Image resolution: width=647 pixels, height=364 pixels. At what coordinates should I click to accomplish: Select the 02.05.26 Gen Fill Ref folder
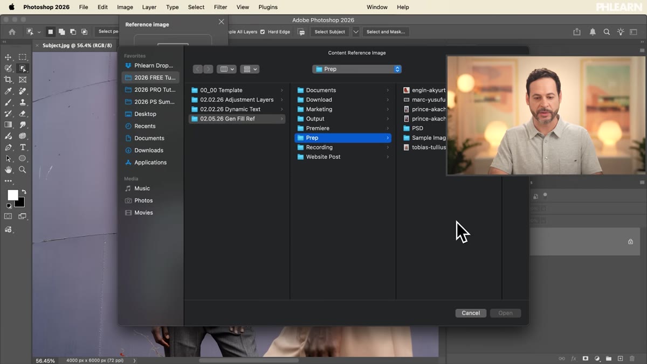(237, 118)
